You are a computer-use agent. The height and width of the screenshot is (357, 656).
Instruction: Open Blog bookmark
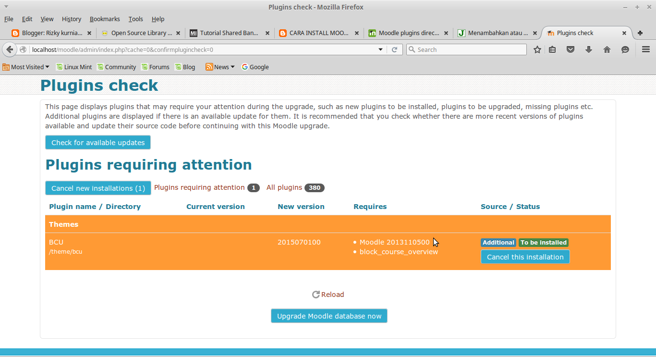(x=185, y=67)
